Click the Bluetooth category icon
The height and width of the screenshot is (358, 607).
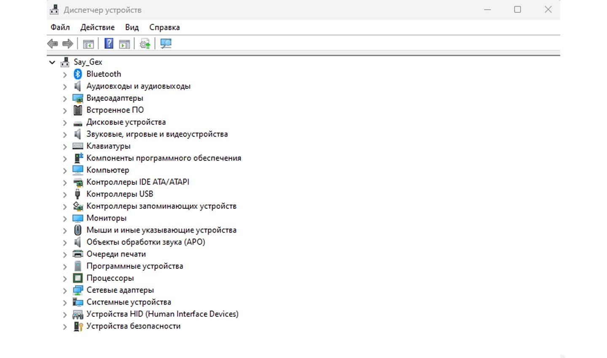tap(78, 74)
